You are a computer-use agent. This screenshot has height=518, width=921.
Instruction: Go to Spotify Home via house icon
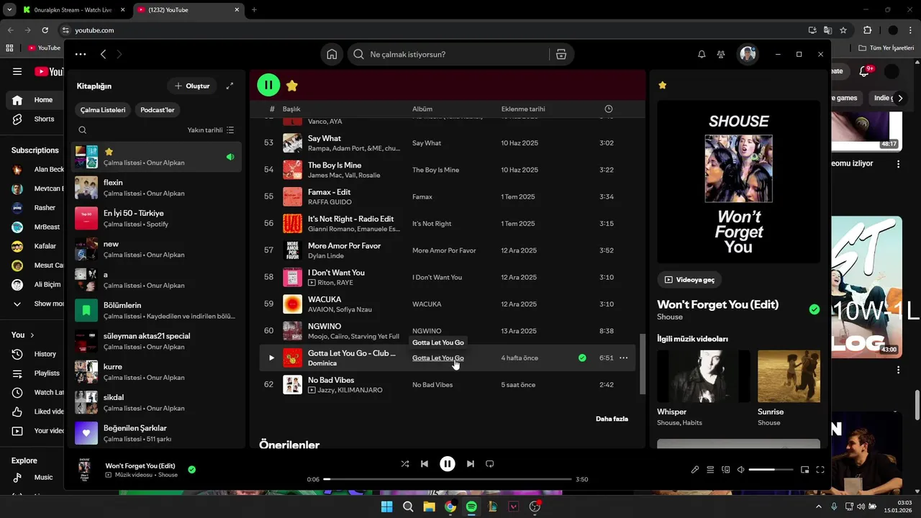332,54
